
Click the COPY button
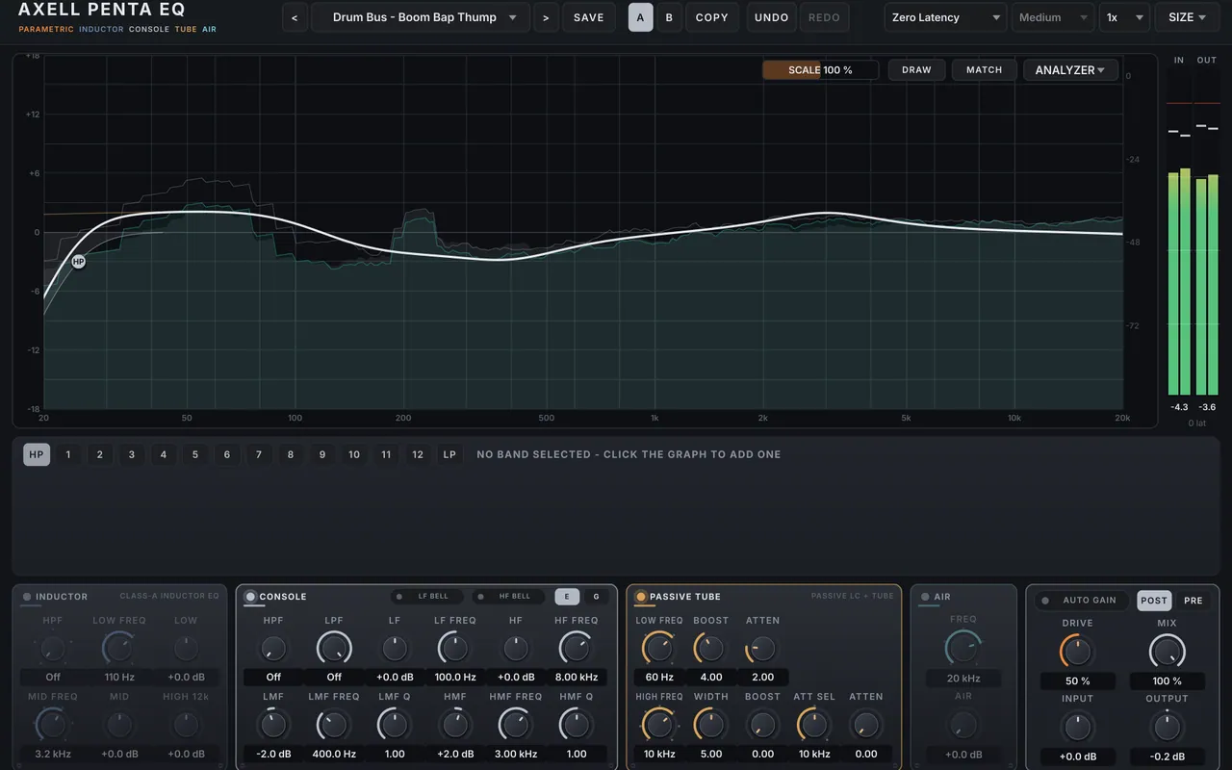tap(712, 17)
